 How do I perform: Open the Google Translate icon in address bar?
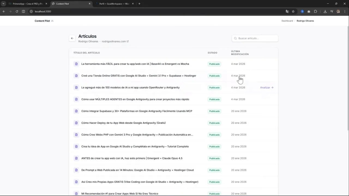click(x=287, y=11)
